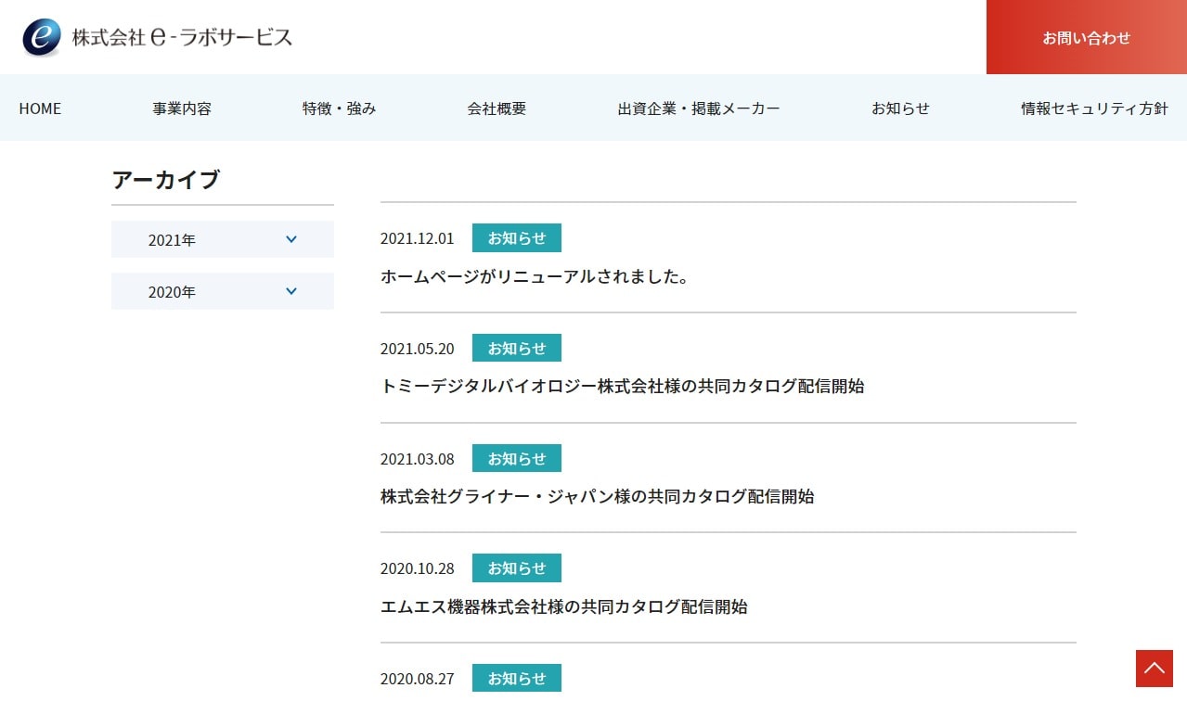
Task: Open エムエス機器 catalog news article
Action: 563,606
